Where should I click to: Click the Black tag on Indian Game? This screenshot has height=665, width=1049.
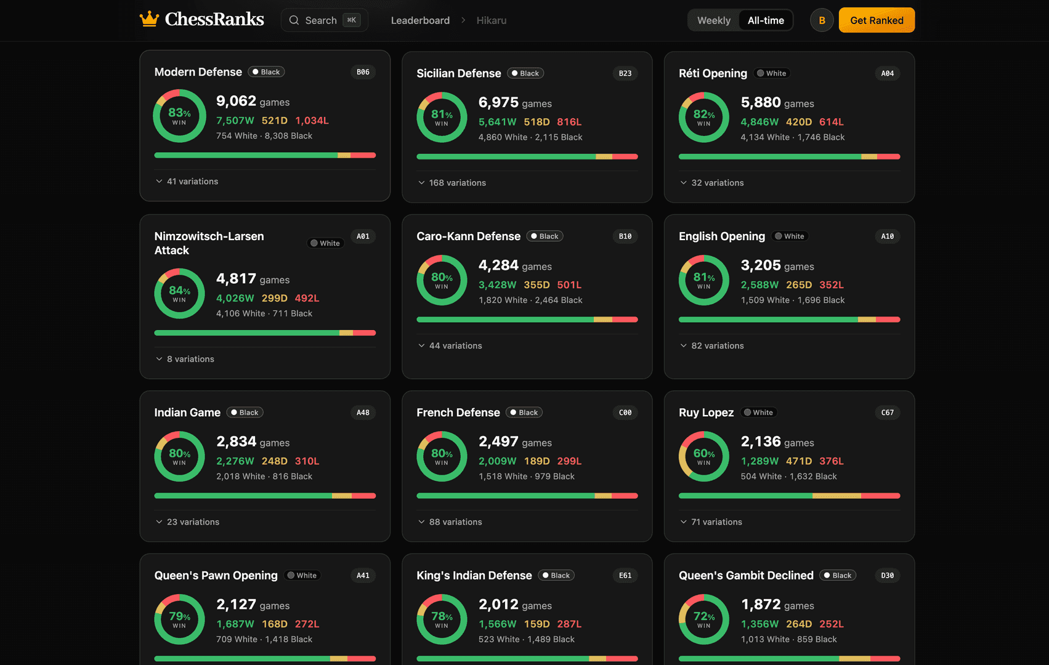pos(245,413)
